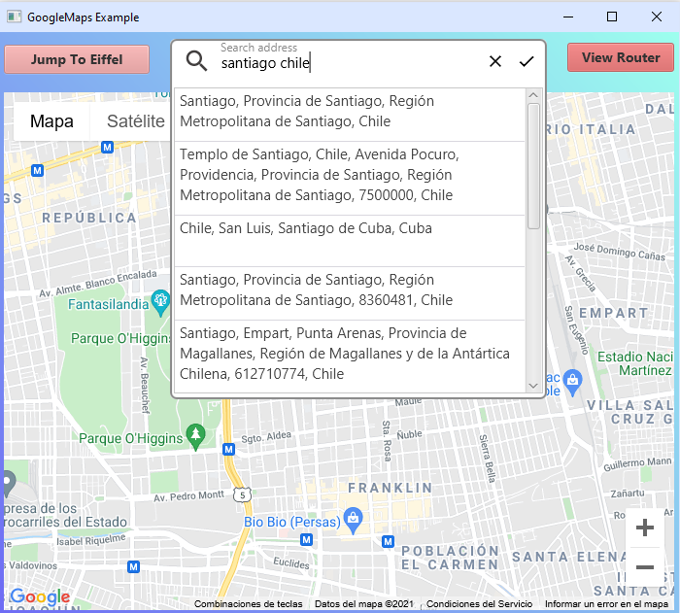This screenshot has height=613, width=680.
Task: Click the Fantasilandia map label
Action: 109,304
